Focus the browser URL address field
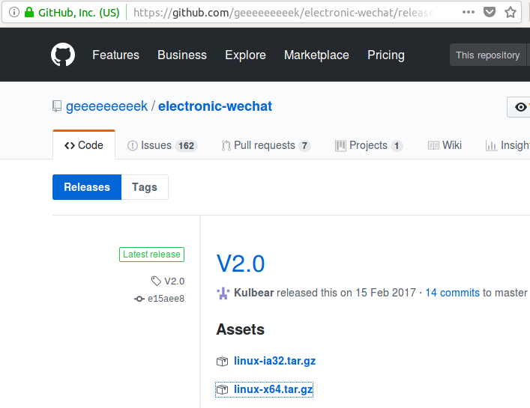 point(284,13)
